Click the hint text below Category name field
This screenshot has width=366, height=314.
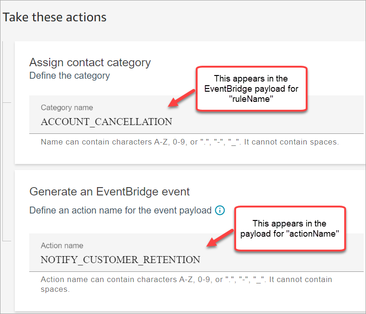190,142
